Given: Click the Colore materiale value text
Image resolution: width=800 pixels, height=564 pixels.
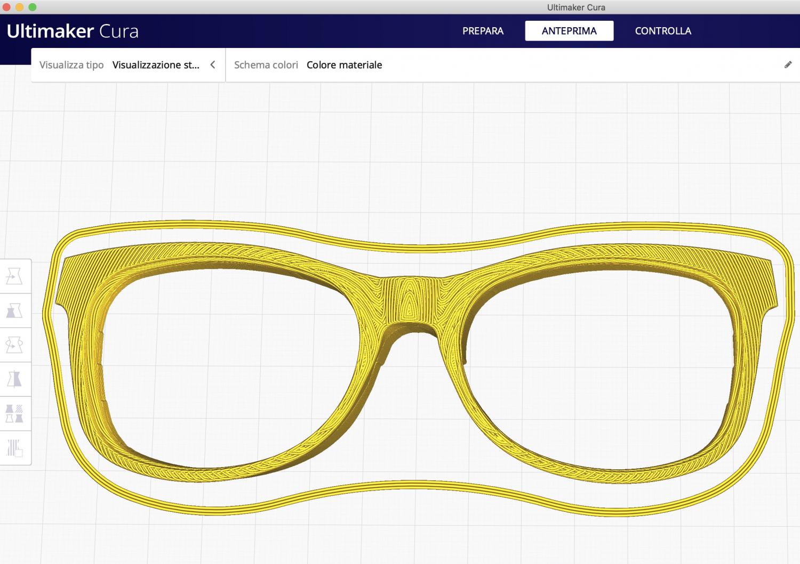Looking at the screenshot, I should (344, 65).
